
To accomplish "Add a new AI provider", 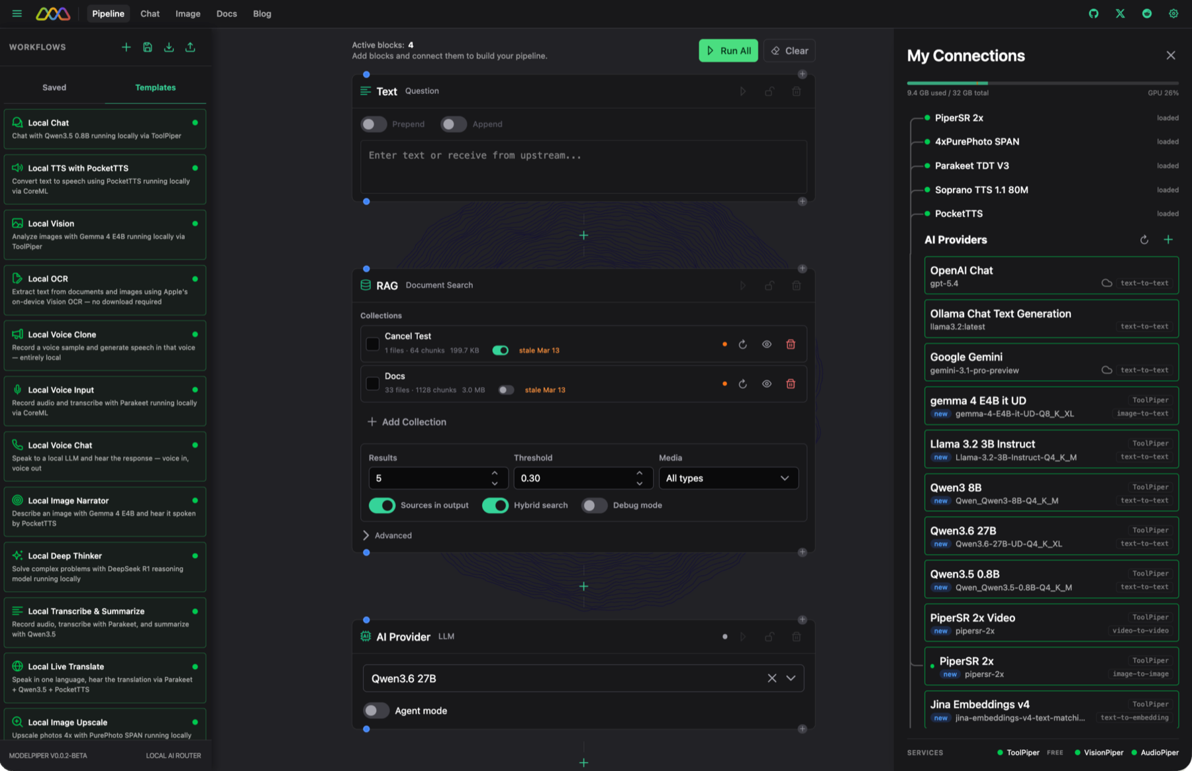I will click(x=1168, y=240).
